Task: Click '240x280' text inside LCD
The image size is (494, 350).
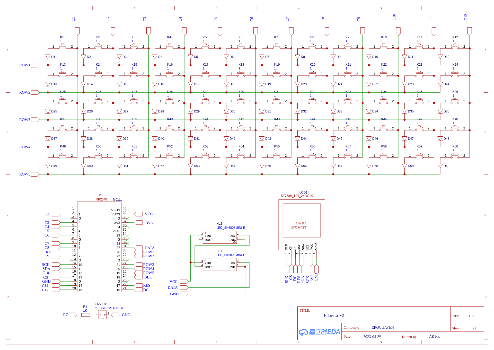Action: click(x=301, y=223)
